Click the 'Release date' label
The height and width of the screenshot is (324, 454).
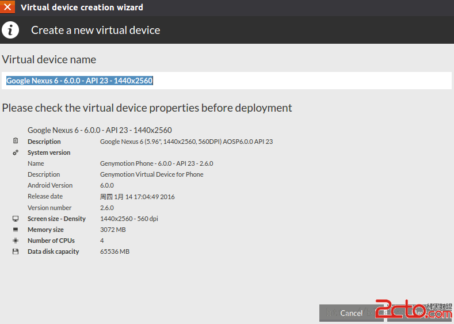45,196
